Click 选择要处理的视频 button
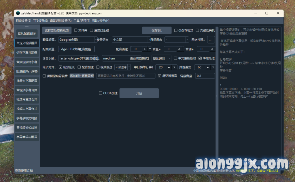 point(56,30)
